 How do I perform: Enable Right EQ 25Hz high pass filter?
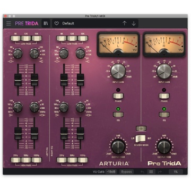click(62, 160)
